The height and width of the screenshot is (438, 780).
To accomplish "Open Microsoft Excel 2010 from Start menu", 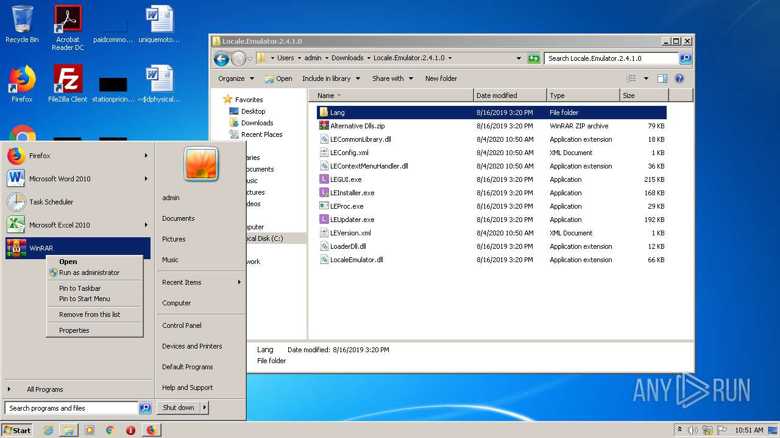I will click(x=77, y=225).
